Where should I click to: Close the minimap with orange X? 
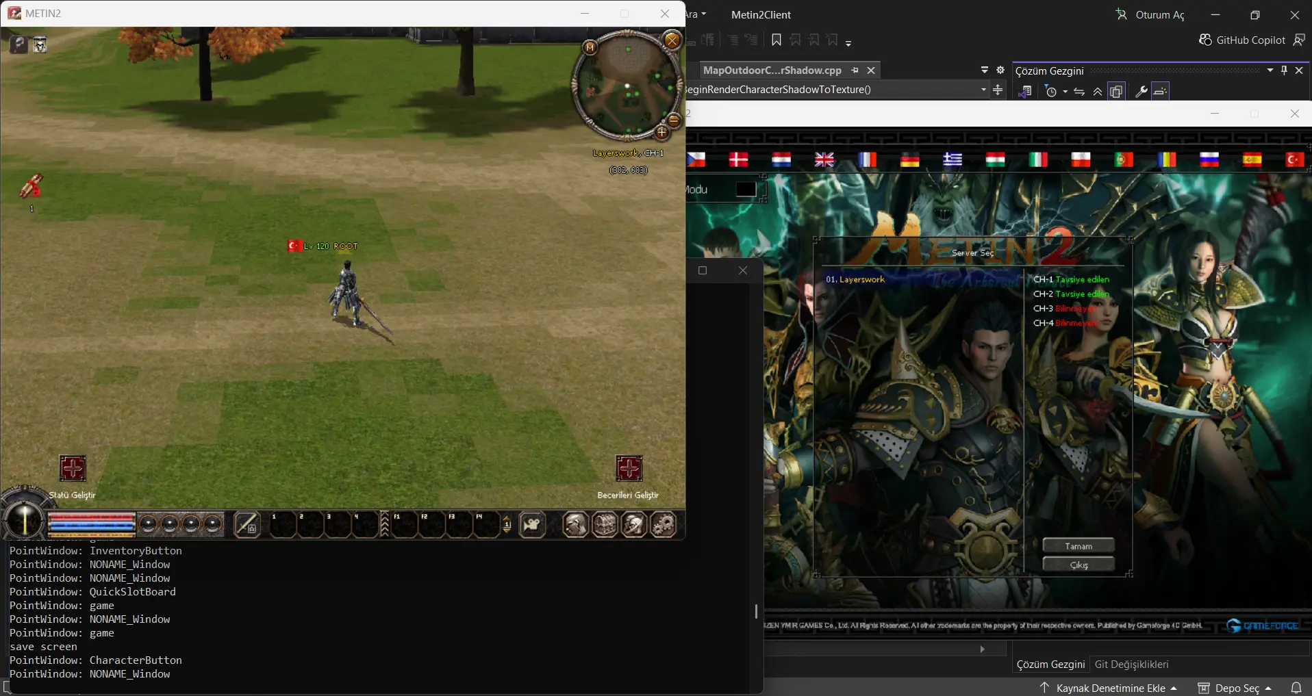pos(672,40)
